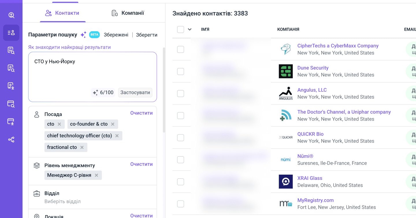Select the Контакти tab

coord(62,13)
